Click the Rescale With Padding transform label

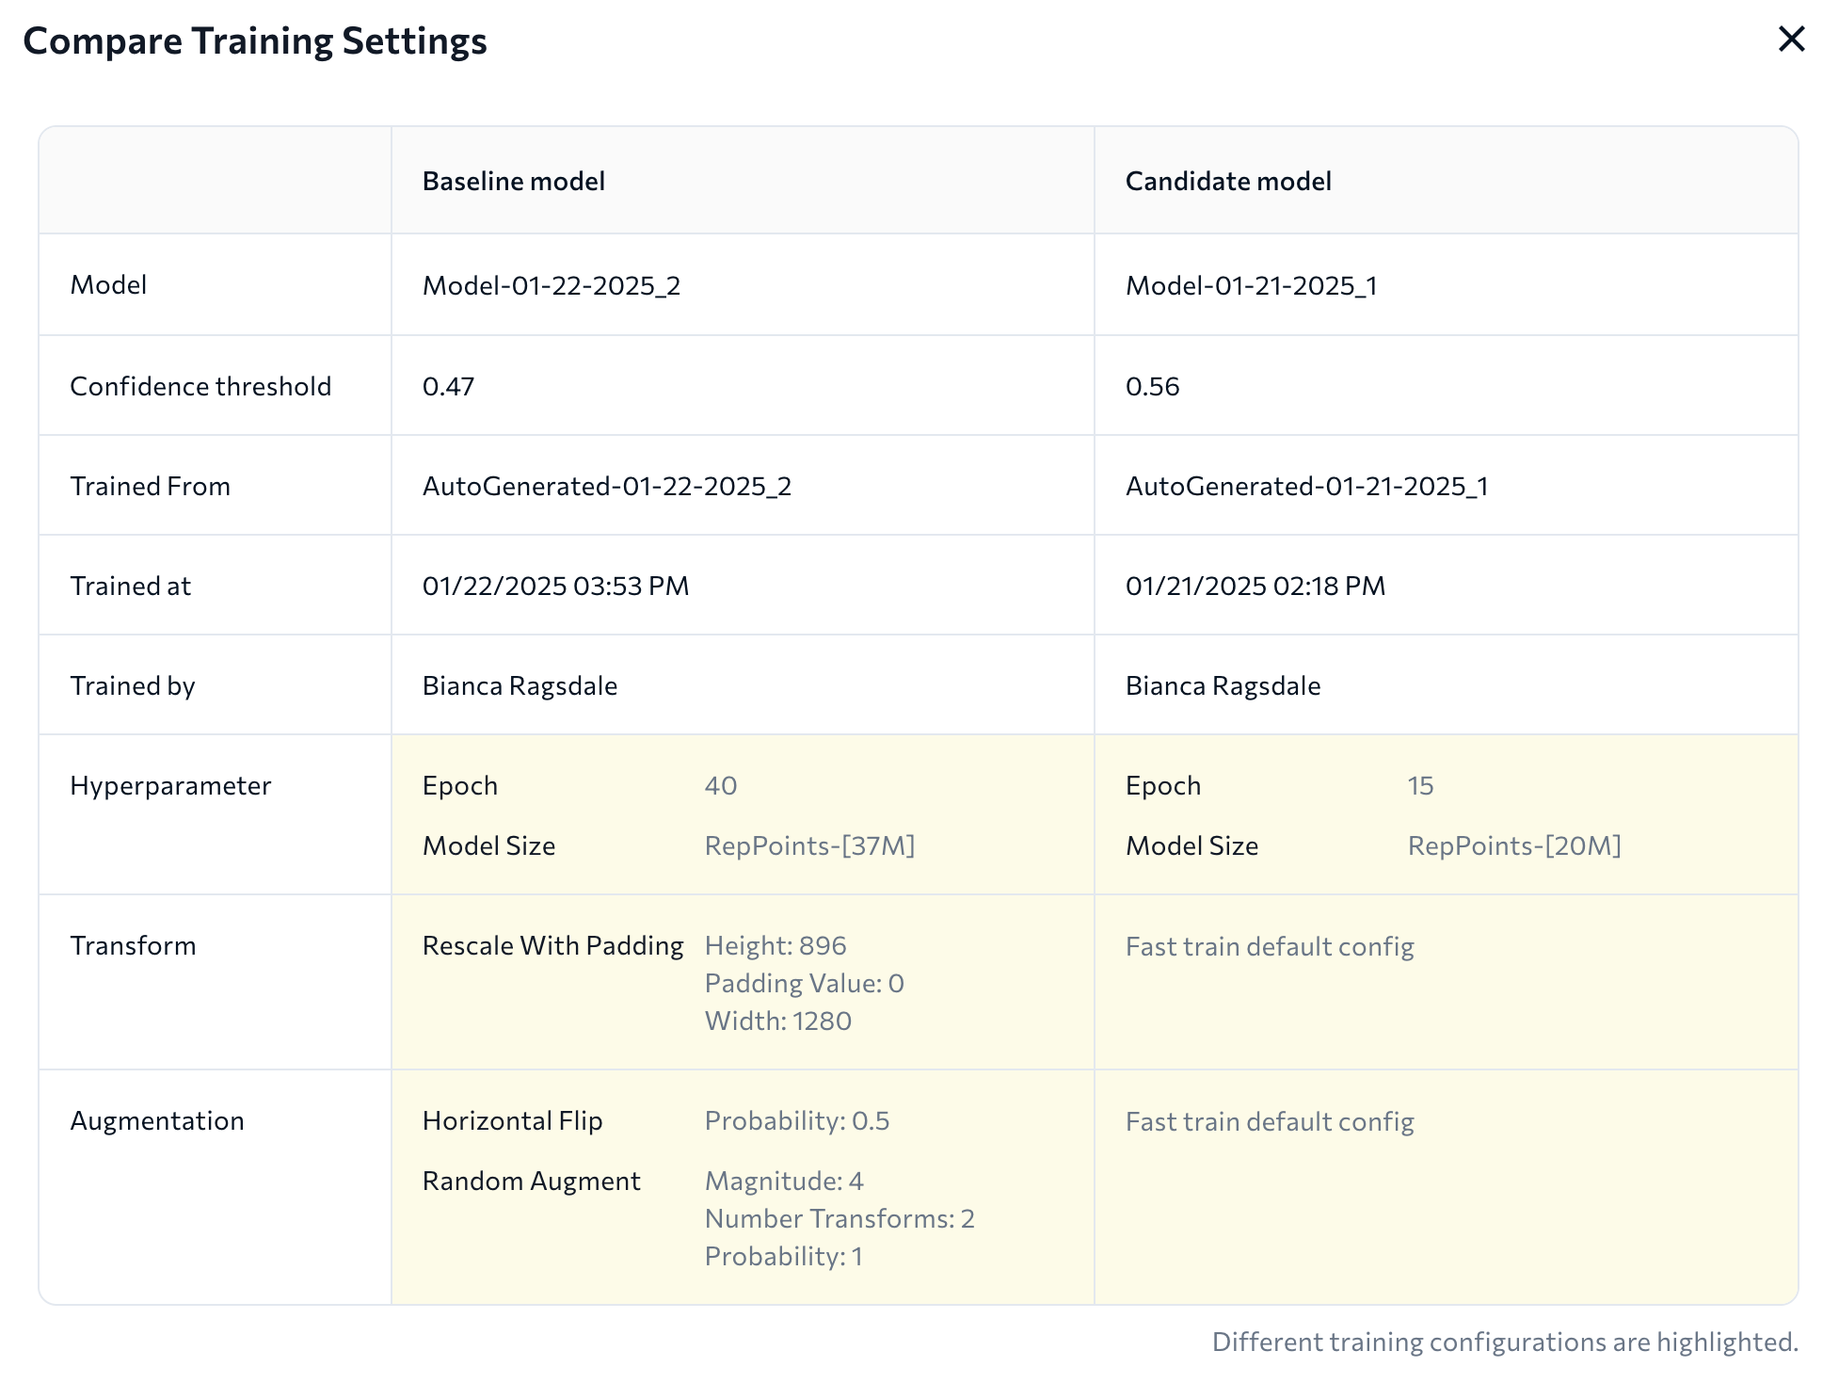coord(552,945)
